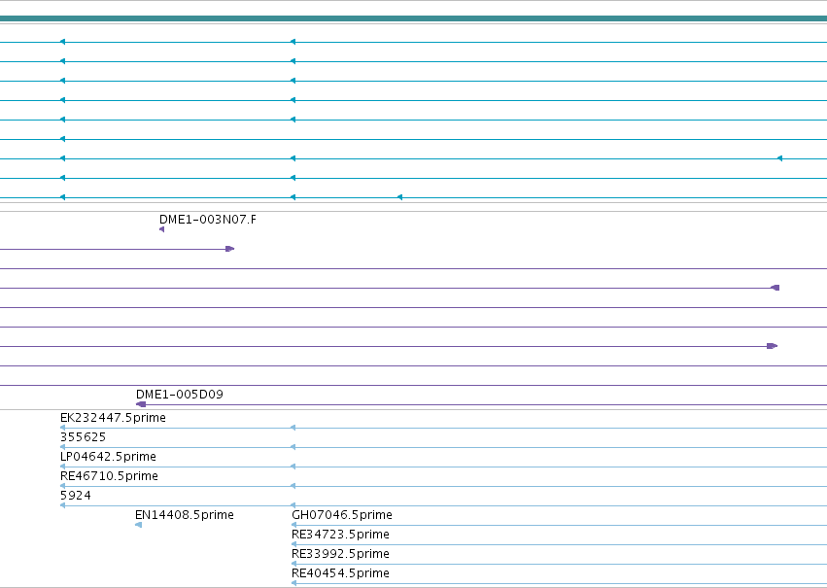Select the DME1-005D09 feature label
The height and width of the screenshot is (588, 827).
[x=180, y=395]
